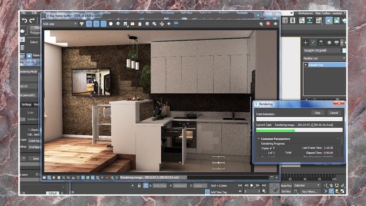Open the Modifier List dropdown

pos(324,58)
